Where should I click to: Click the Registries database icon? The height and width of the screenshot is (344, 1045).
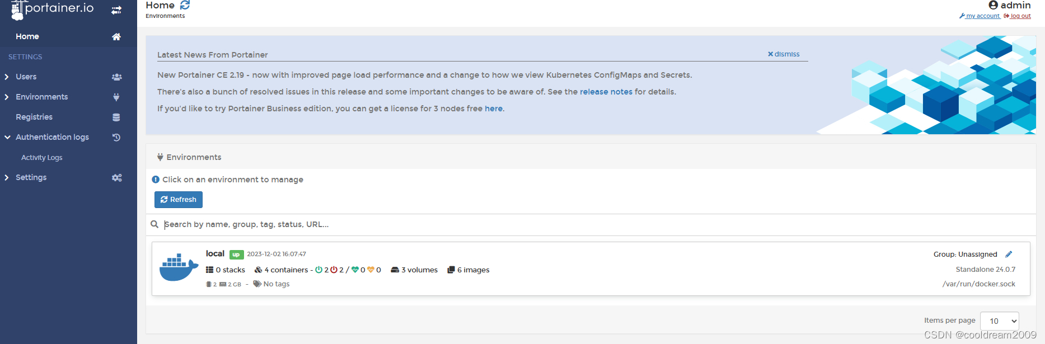coord(116,117)
